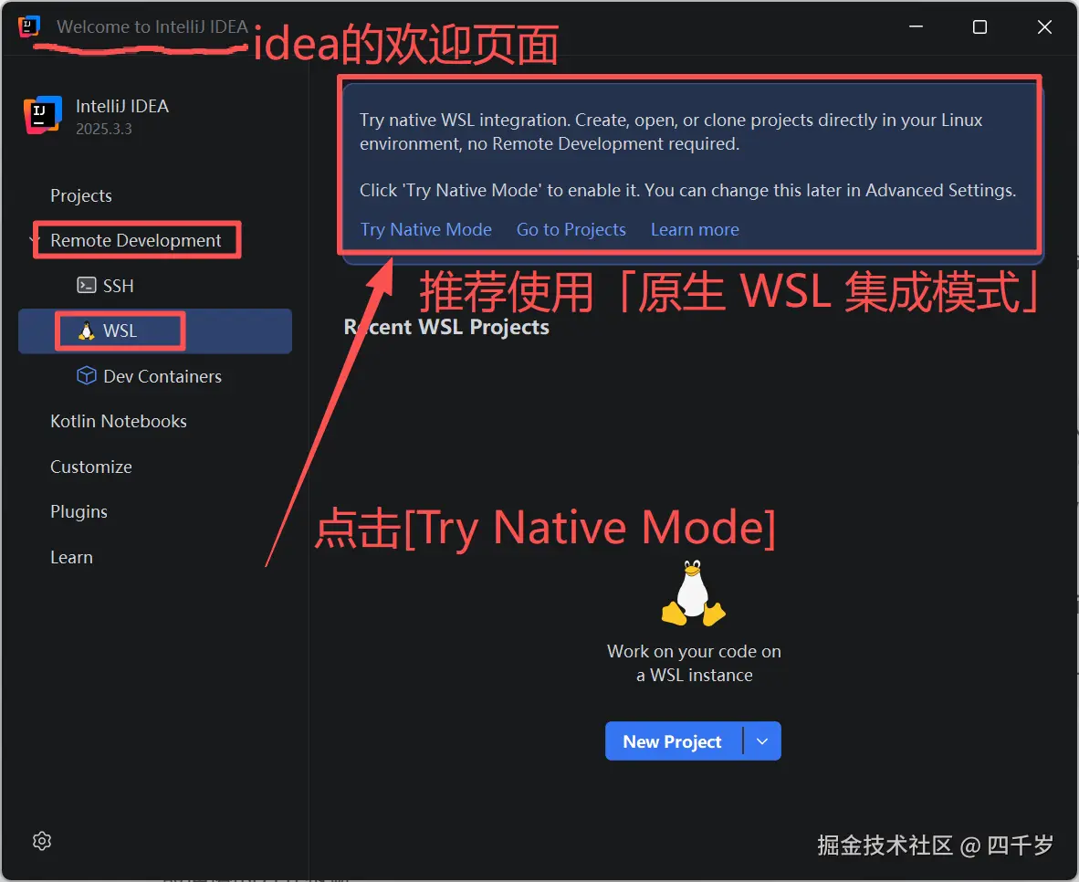Image resolution: width=1079 pixels, height=882 pixels.
Task: Open the Customize section
Action: pos(90,467)
